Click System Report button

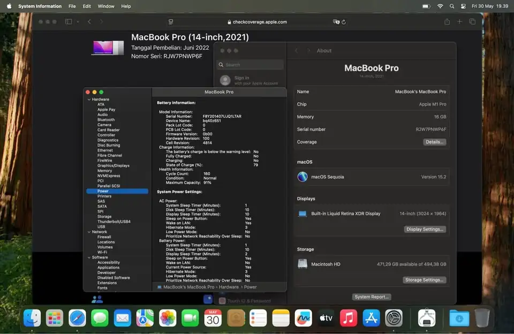[x=372, y=297]
